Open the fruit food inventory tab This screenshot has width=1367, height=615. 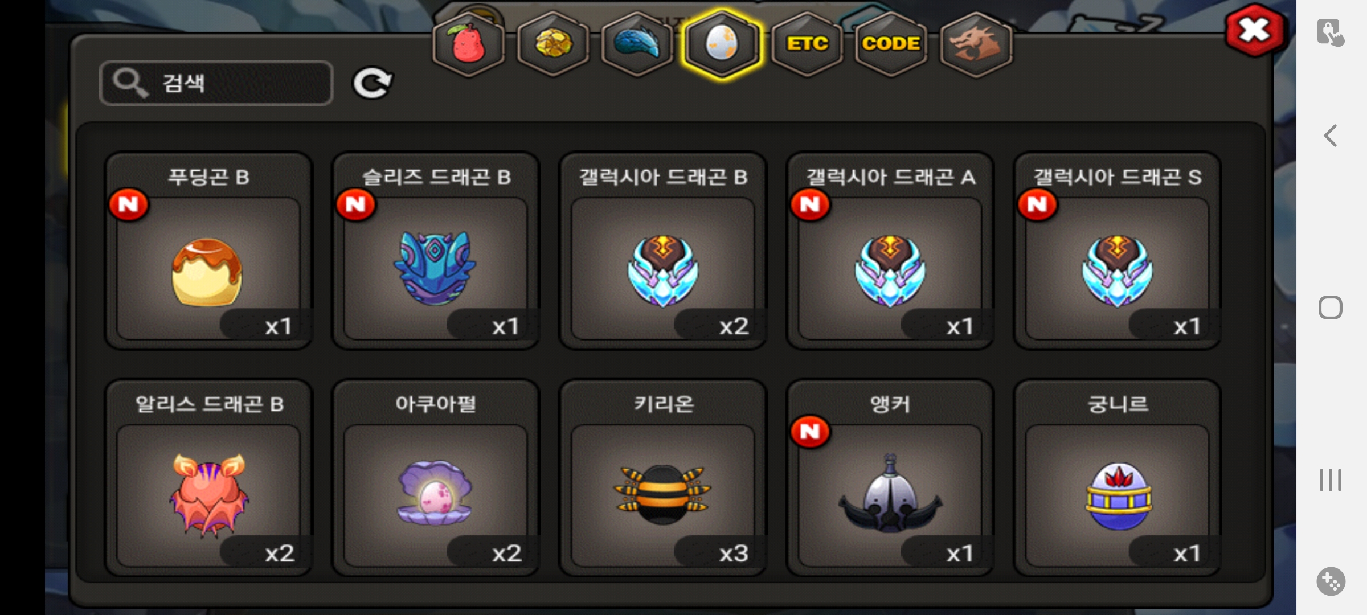click(x=469, y=44)
